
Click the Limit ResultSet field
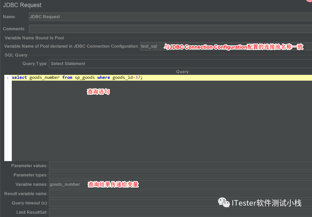pyautogui.click(x=180, y=212)
